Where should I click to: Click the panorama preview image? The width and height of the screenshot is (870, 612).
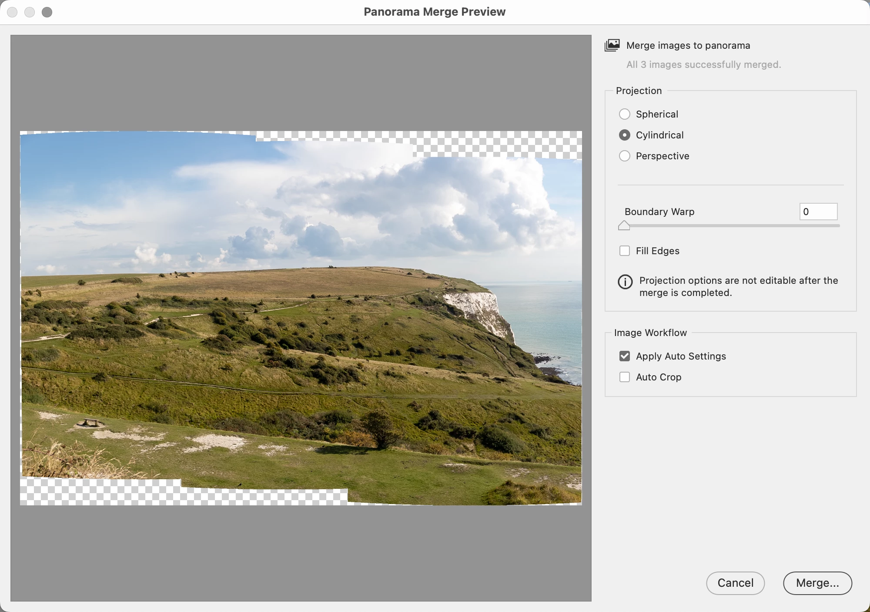pos(300,318)
